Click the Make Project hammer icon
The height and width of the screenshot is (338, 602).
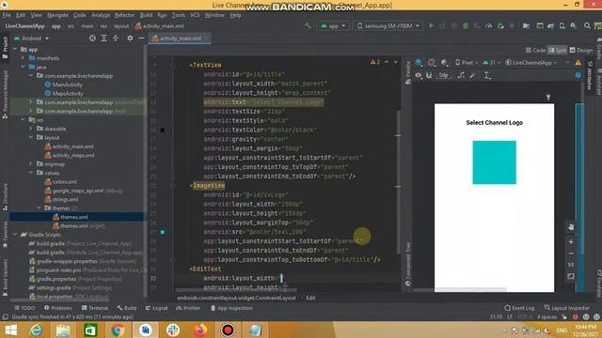[x=308, y=26]
